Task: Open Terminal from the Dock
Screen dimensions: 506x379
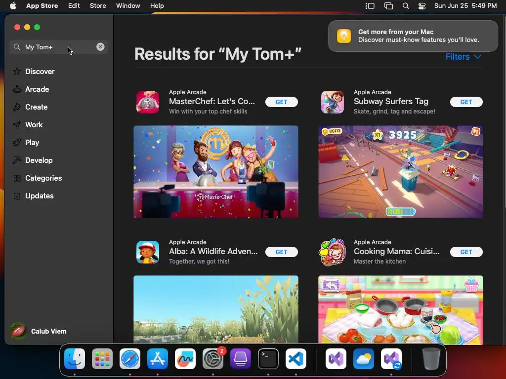Action: click(x=268, y=359)
